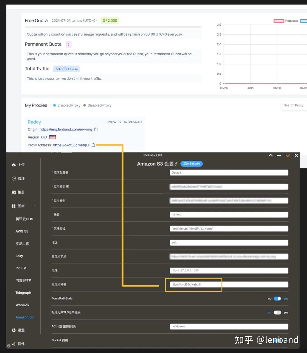Click the yellow down chevron in PicList titlebar
The width and height of the screenshot is (307, 353).
pos(288,155)
